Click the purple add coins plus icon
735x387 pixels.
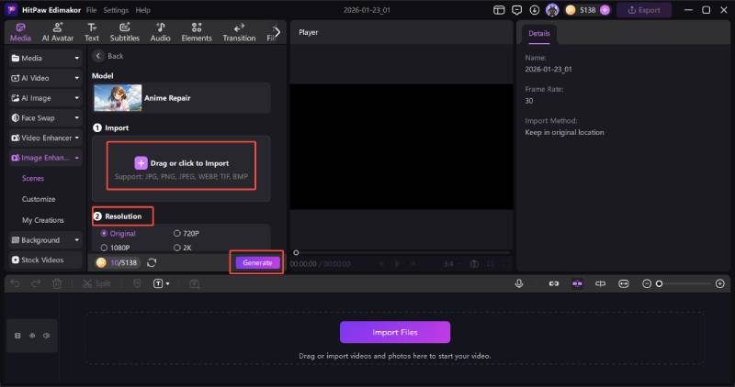(x=605, y=10)
